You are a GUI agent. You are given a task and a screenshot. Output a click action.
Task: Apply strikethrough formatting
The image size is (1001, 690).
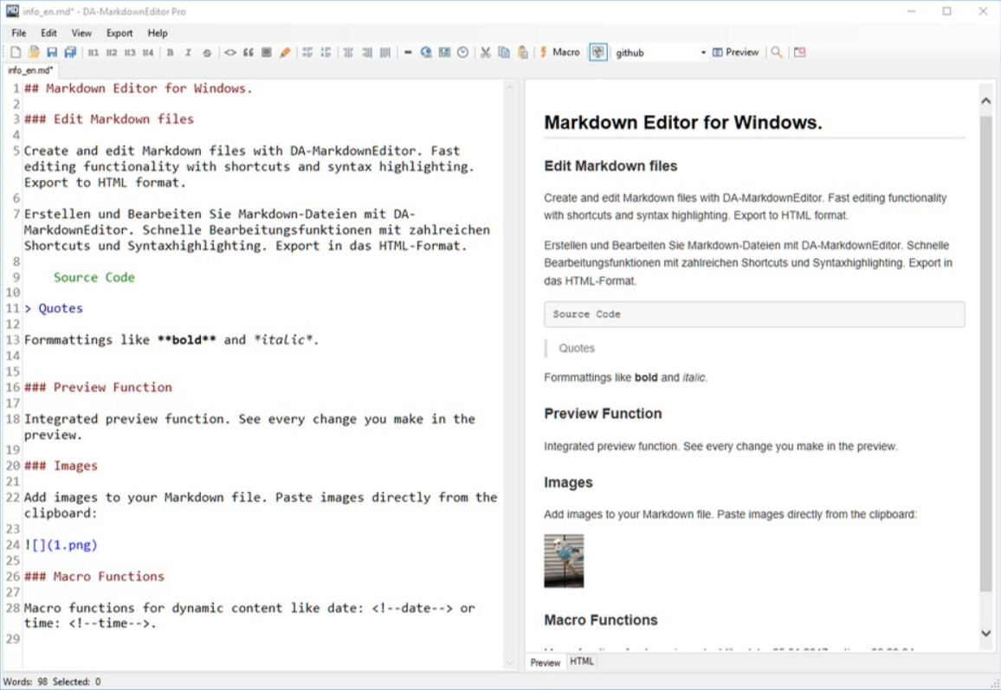click(207, 52)
